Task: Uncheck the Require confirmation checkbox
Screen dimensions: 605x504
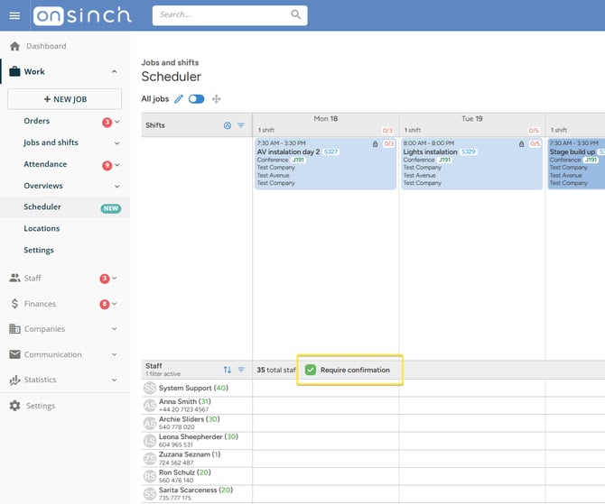Action: click(311, 370)
